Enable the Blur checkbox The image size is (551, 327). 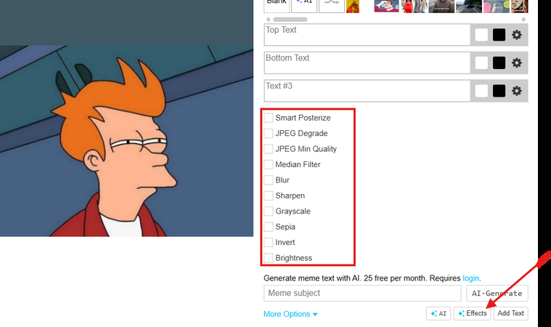coord(269,180)
